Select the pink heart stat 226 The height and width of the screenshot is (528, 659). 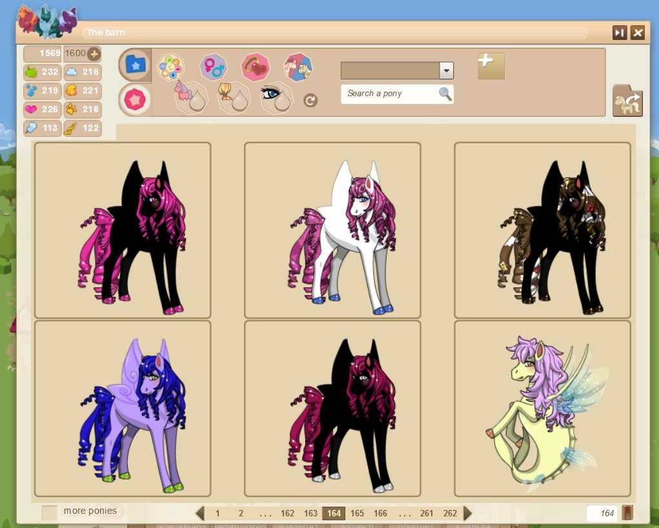point(43,110)
